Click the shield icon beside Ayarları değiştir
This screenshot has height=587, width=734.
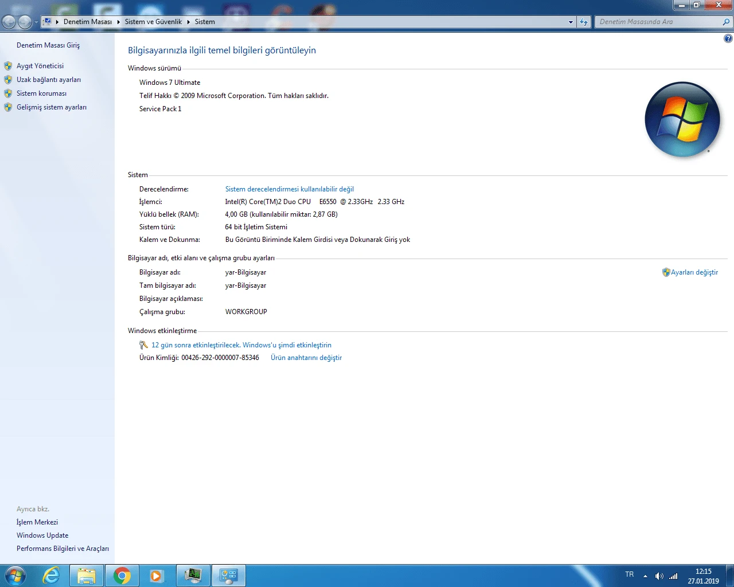click(x=666, y=272)
